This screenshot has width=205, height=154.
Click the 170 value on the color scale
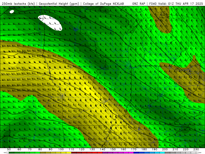(x=134, y=149)
